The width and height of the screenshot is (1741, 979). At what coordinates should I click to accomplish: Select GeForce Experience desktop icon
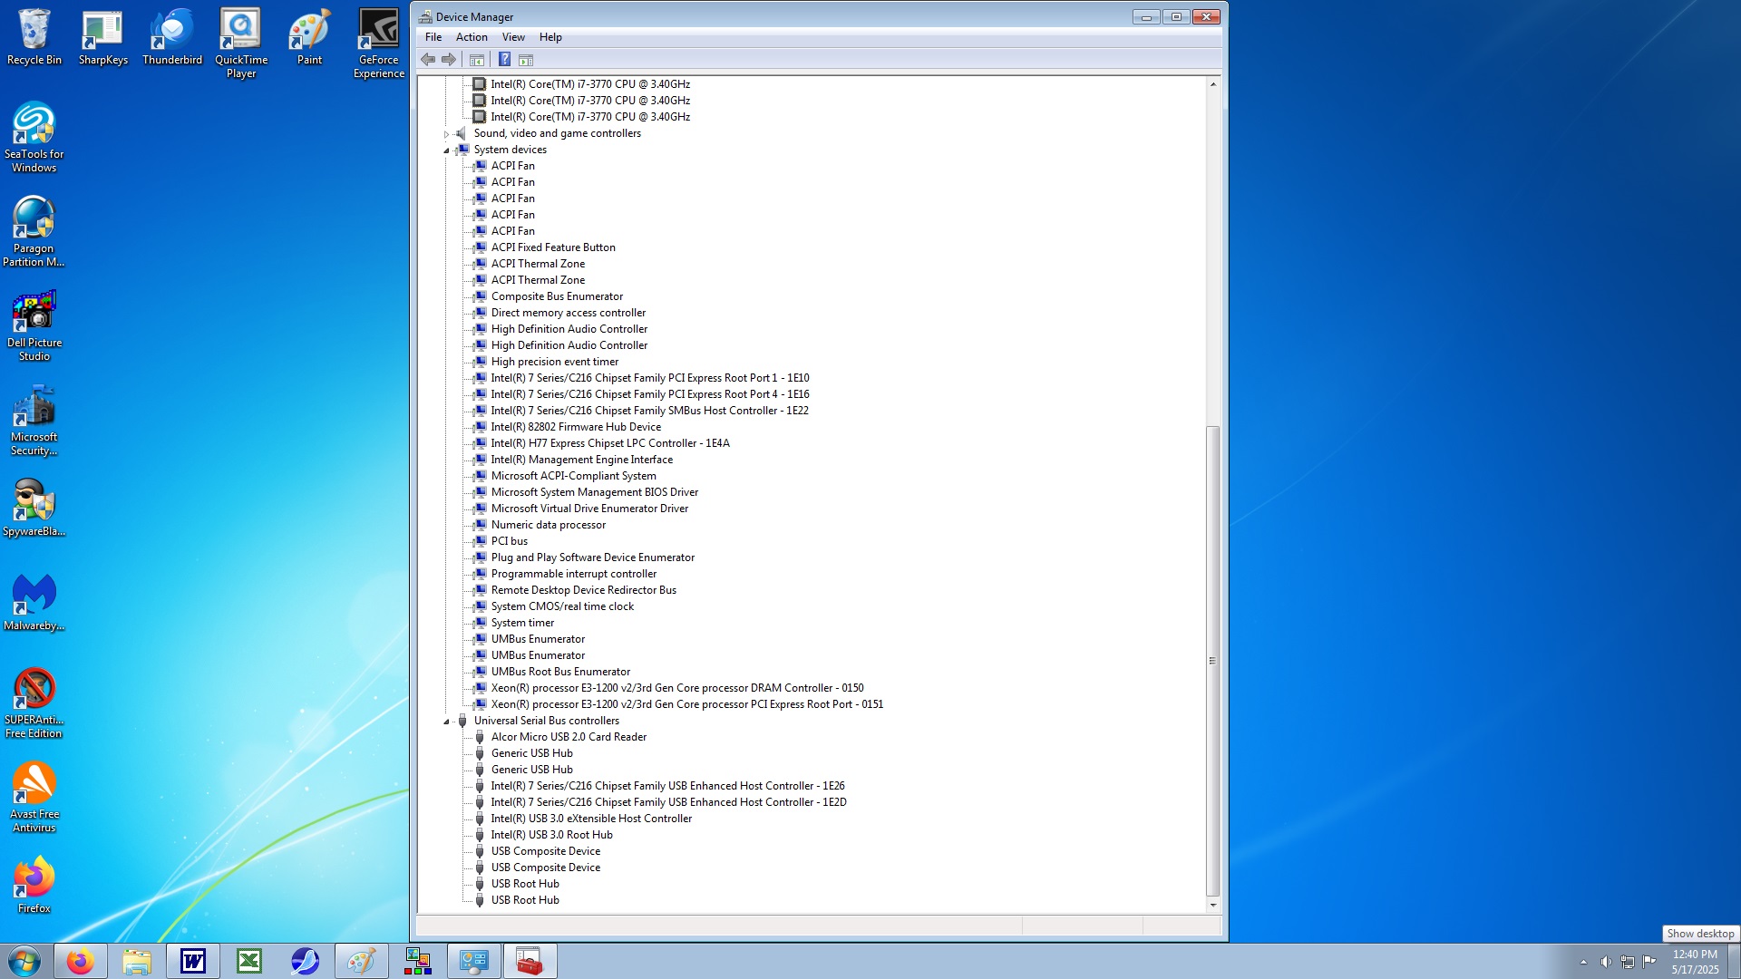[379, 44]
